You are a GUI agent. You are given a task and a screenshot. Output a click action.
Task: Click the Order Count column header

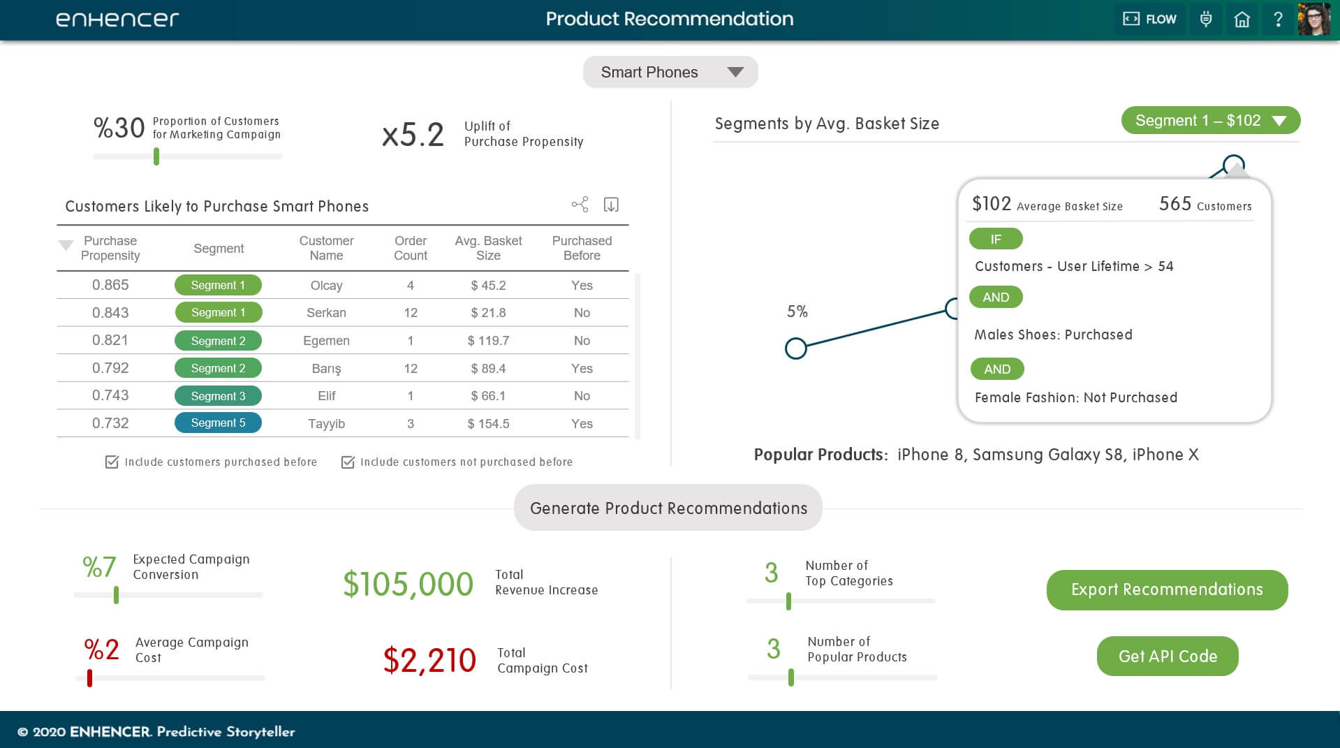410,248
